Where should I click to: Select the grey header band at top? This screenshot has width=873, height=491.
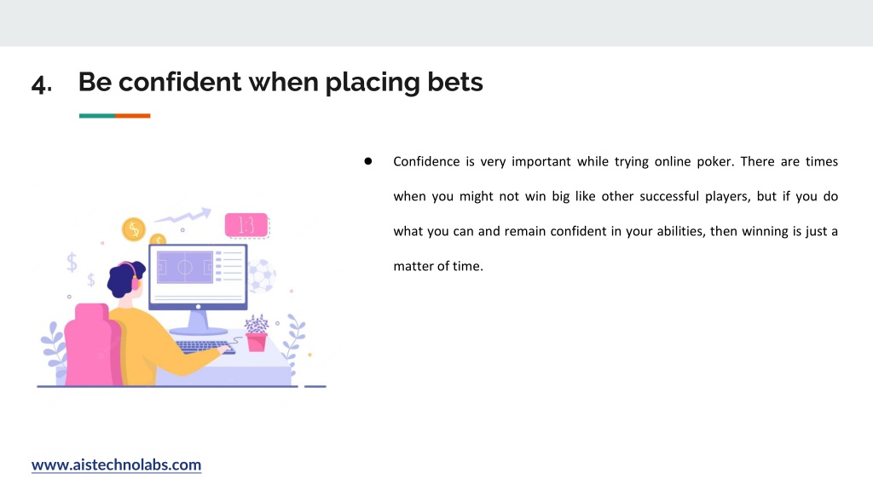[436, 23]
